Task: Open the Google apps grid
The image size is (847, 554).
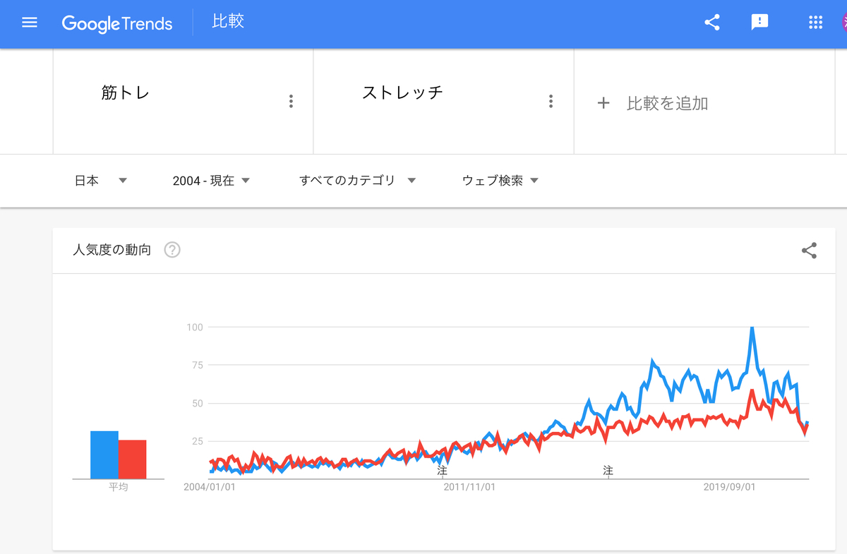Action: click(815, 22)
